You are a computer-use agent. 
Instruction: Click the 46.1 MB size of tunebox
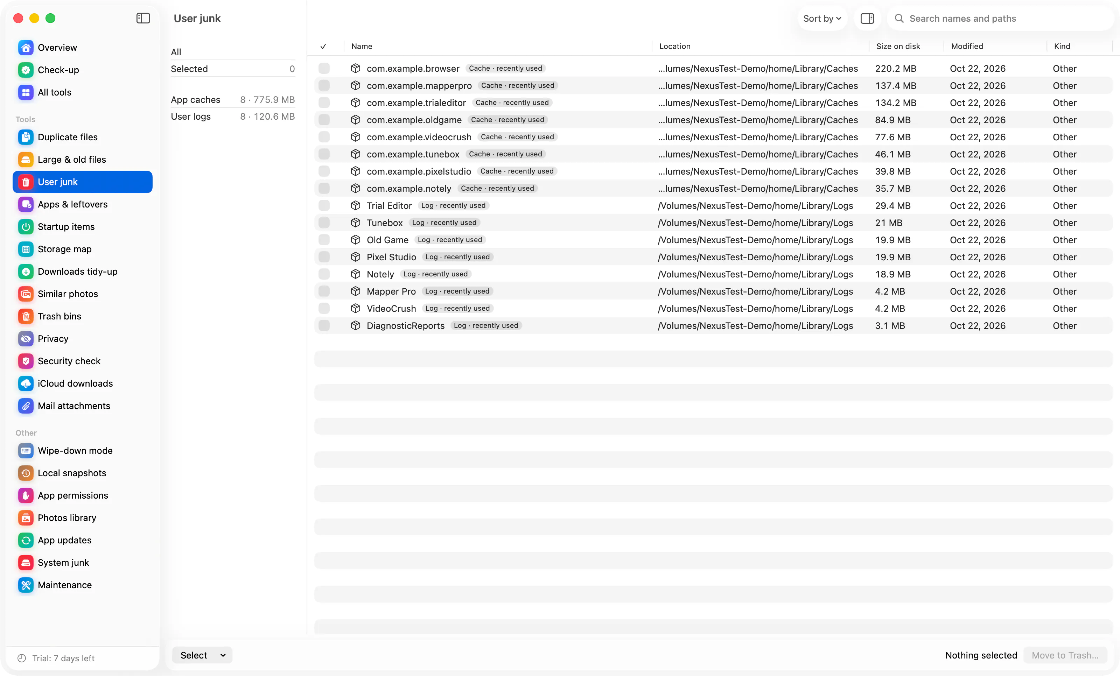click(893, 154)
